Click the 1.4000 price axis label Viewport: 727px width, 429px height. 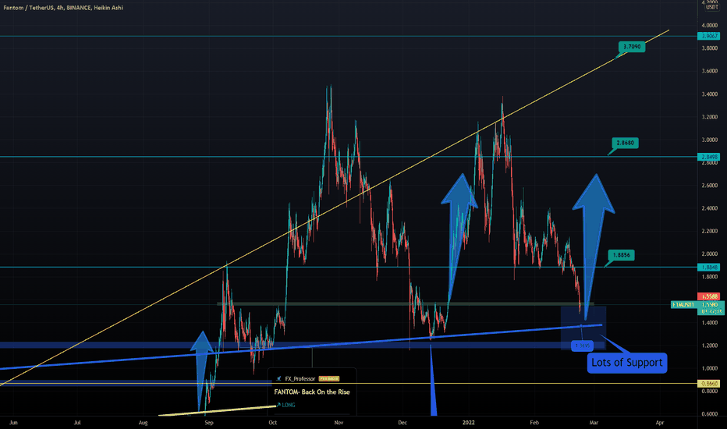click(709, 323)
